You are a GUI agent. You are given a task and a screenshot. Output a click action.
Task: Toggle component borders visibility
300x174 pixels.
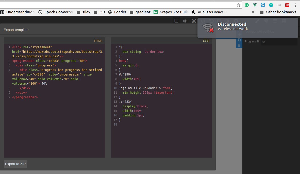[176, 21]
